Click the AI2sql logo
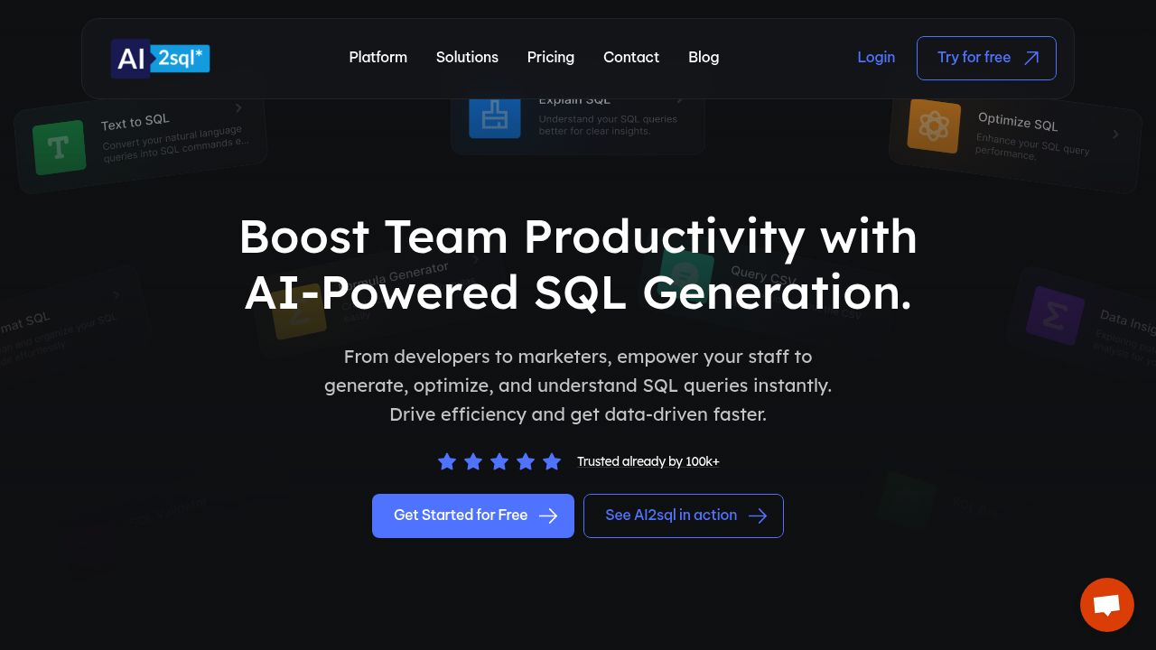1156x650 pixels. (161, 59)
